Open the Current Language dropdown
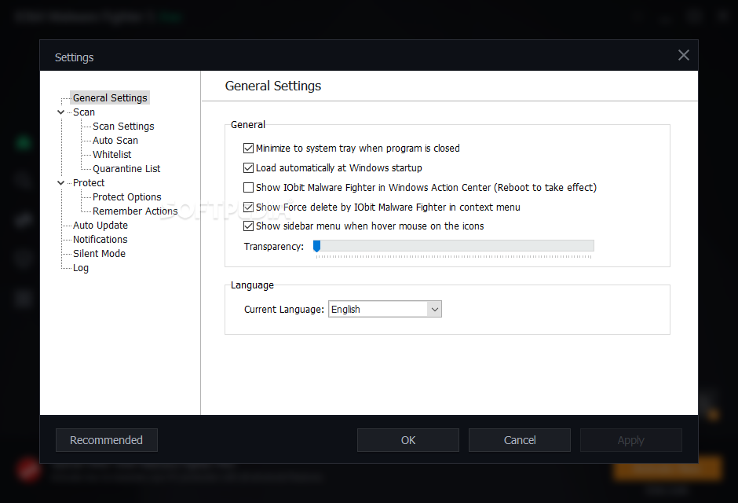The image size is (738, 503). click(x=385, y=309)
